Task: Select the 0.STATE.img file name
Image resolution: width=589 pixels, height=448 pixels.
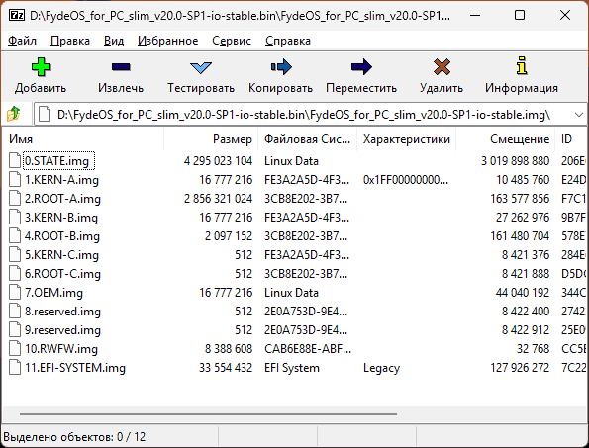Action: coord(58,160)
